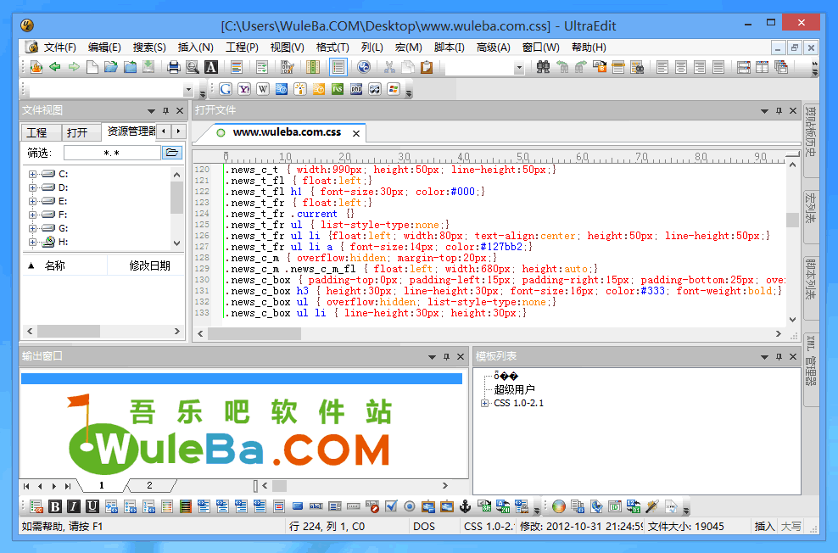Expand the G: drive tree node
The height and width of the screenshot is (553, 838).
click(32, 228)
